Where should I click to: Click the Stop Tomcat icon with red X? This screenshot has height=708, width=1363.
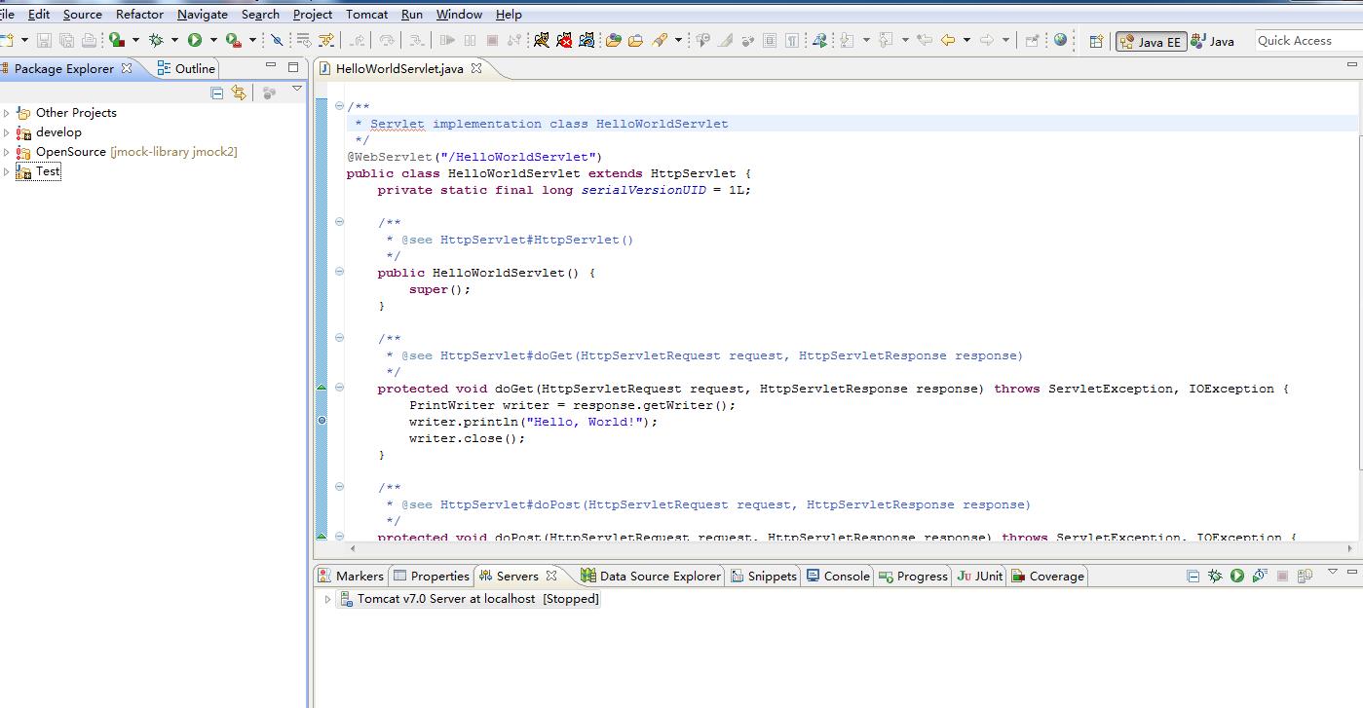coord(564,40)
